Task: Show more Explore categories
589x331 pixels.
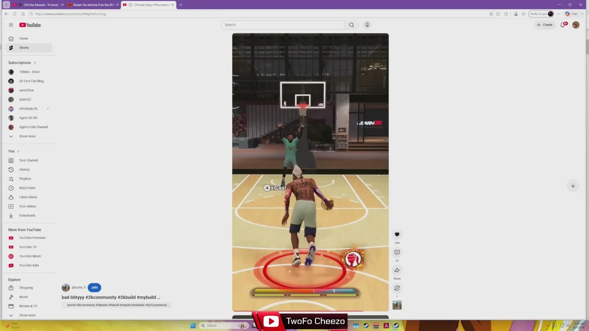Action: pos(27,315)
